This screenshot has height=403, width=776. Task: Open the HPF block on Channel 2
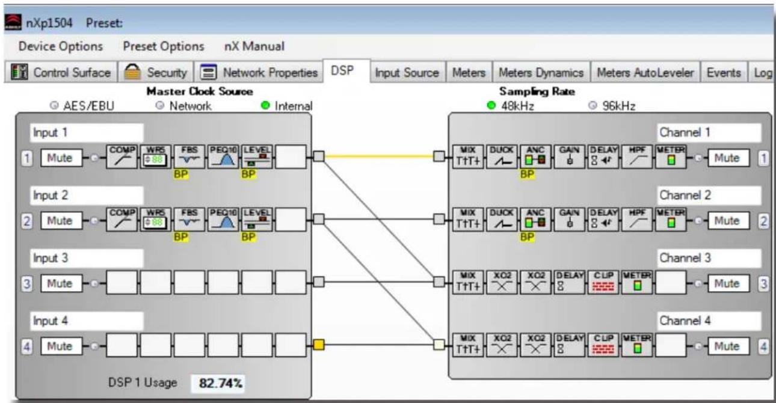tap(637, 220)
